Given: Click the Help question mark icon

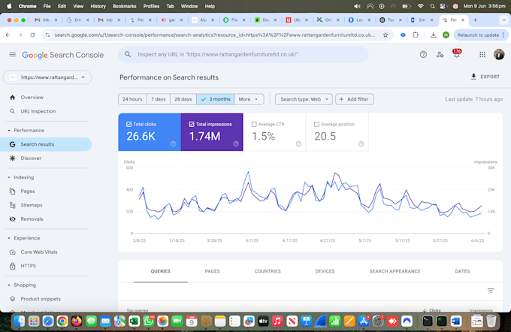Looking at the screenshot, I should click(x=423, y=54).
